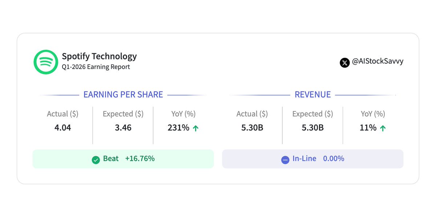Click the REVENUE section heading
The width and height of the screenshot is (436, 200).
[312, 95]
